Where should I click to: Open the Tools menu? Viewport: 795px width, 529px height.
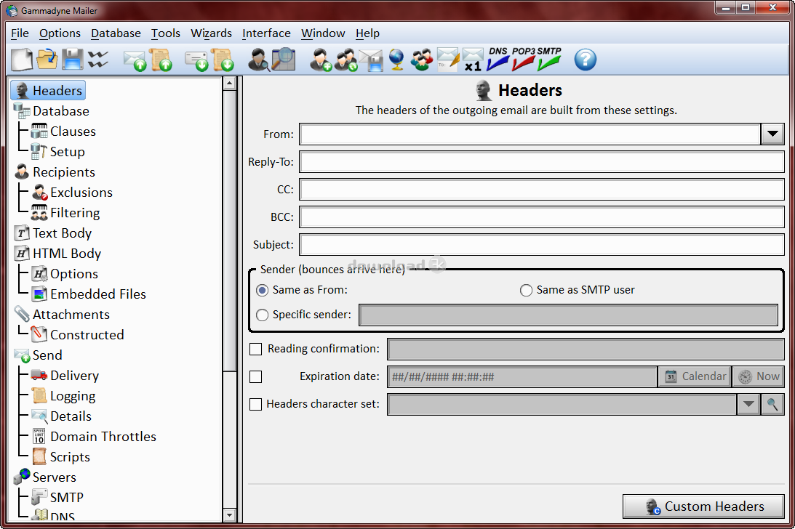click(x=166, y=33)
